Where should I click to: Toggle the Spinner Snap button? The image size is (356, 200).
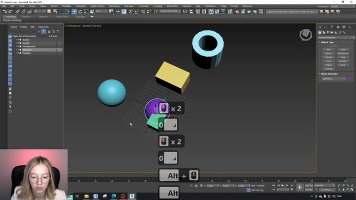[149, 12]
